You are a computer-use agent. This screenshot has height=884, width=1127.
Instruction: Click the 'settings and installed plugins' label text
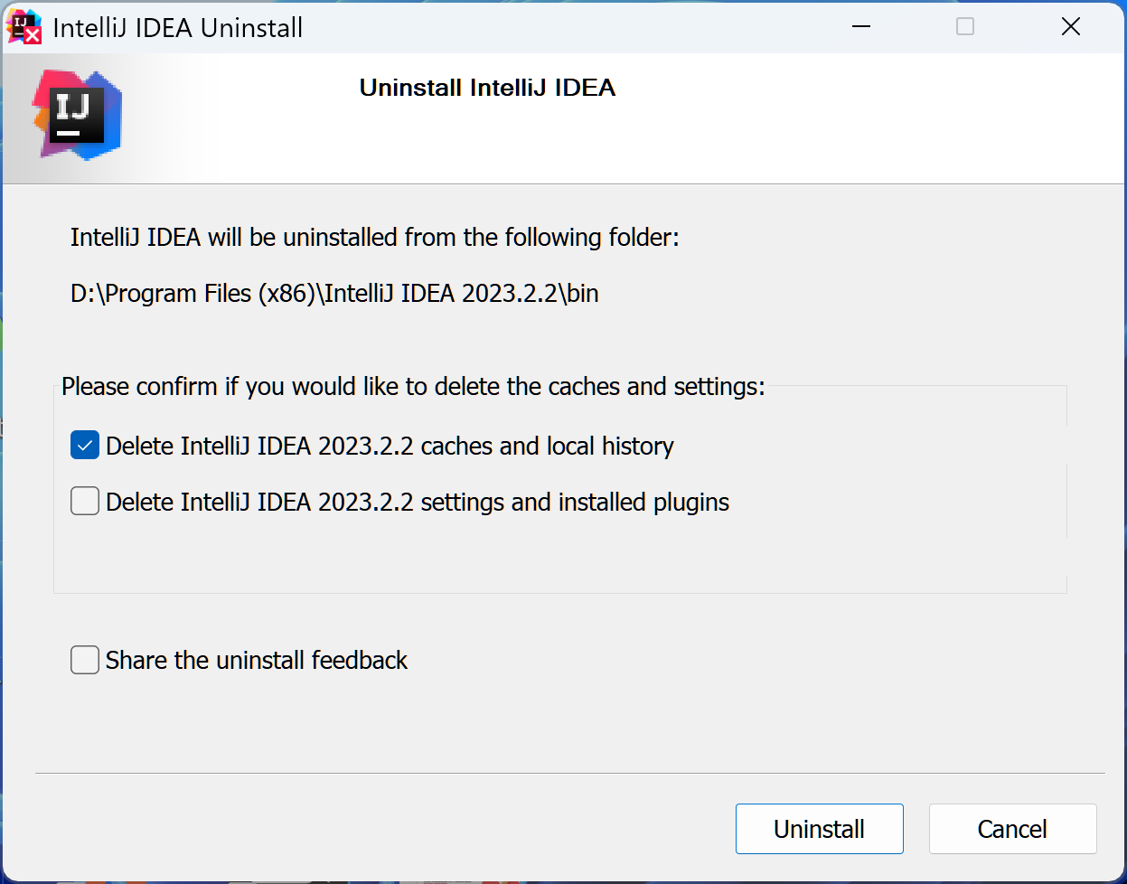click(x=417, y=503)
